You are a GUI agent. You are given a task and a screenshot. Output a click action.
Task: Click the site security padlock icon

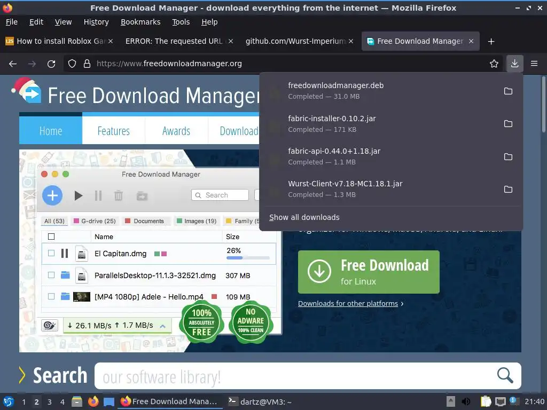click(x=87, y=64)
